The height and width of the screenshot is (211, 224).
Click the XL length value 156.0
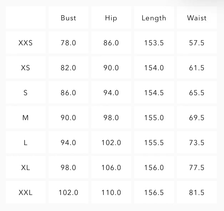(x=154, y=168)
